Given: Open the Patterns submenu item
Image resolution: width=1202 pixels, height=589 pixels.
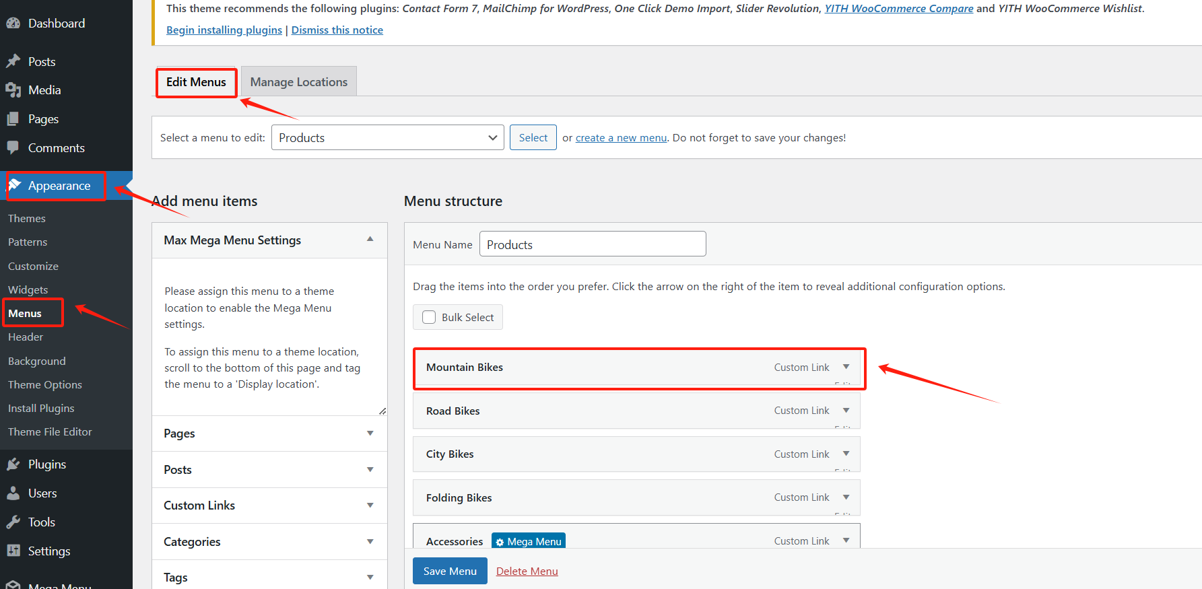Looking at the screenshot, I should click(28, 242).
